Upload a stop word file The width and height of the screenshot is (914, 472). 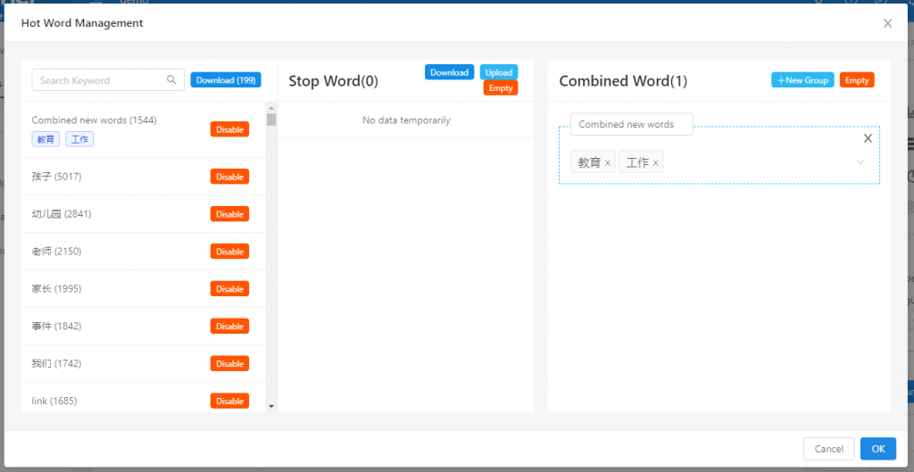499,72
